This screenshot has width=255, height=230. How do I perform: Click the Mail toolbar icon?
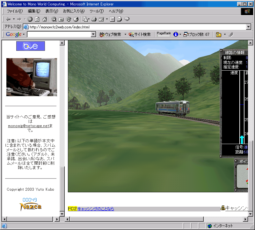[85, 19]
